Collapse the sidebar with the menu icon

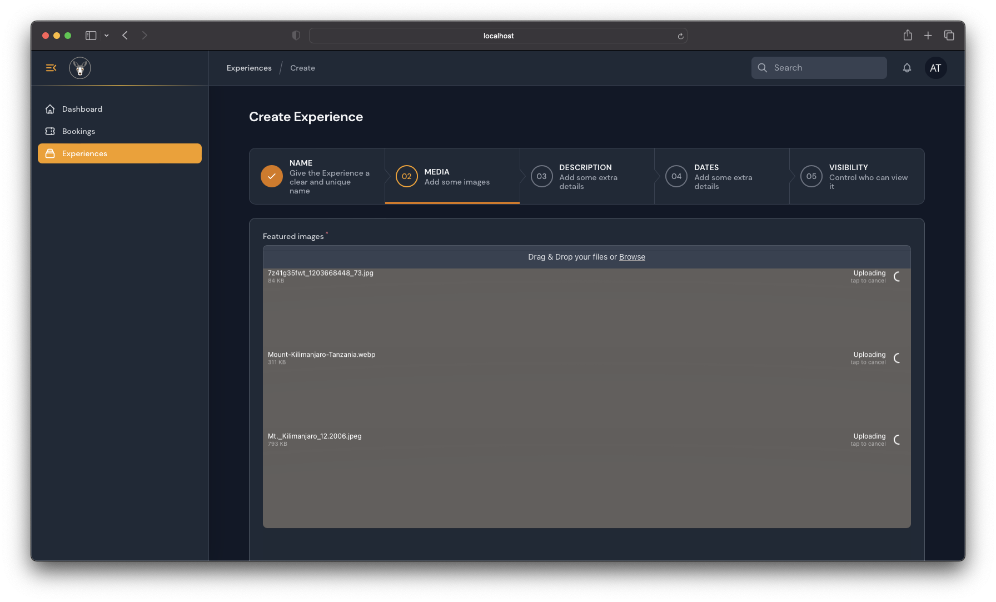click(x=51, y=68)
